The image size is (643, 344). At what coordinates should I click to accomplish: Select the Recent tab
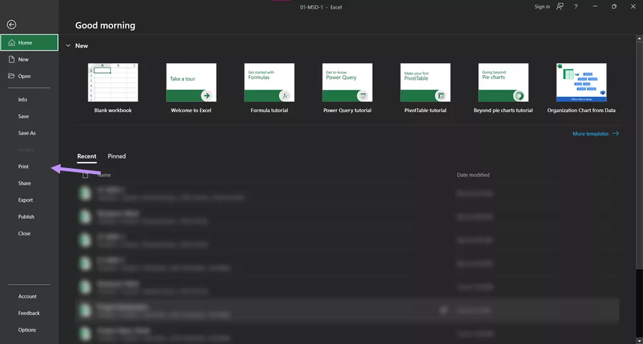click(x=86, y=156)
